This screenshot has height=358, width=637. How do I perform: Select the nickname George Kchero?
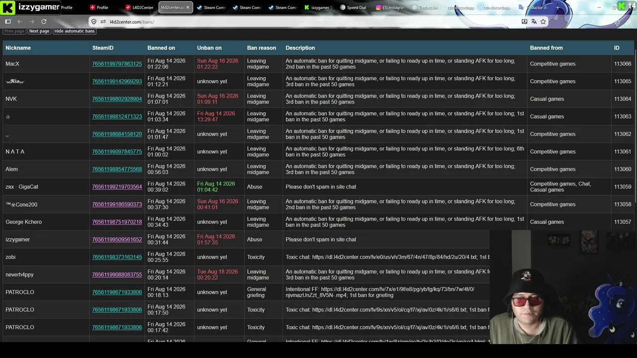click(23, 222)
